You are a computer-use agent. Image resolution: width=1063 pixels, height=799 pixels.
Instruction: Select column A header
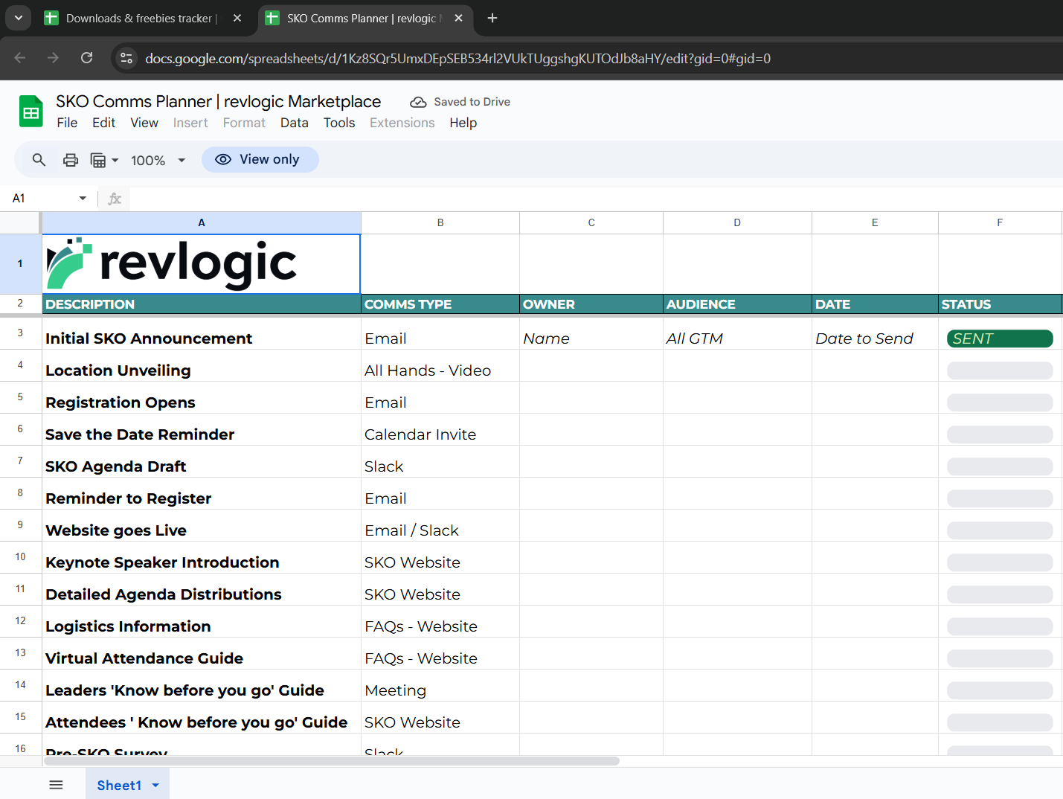(202, 222)
